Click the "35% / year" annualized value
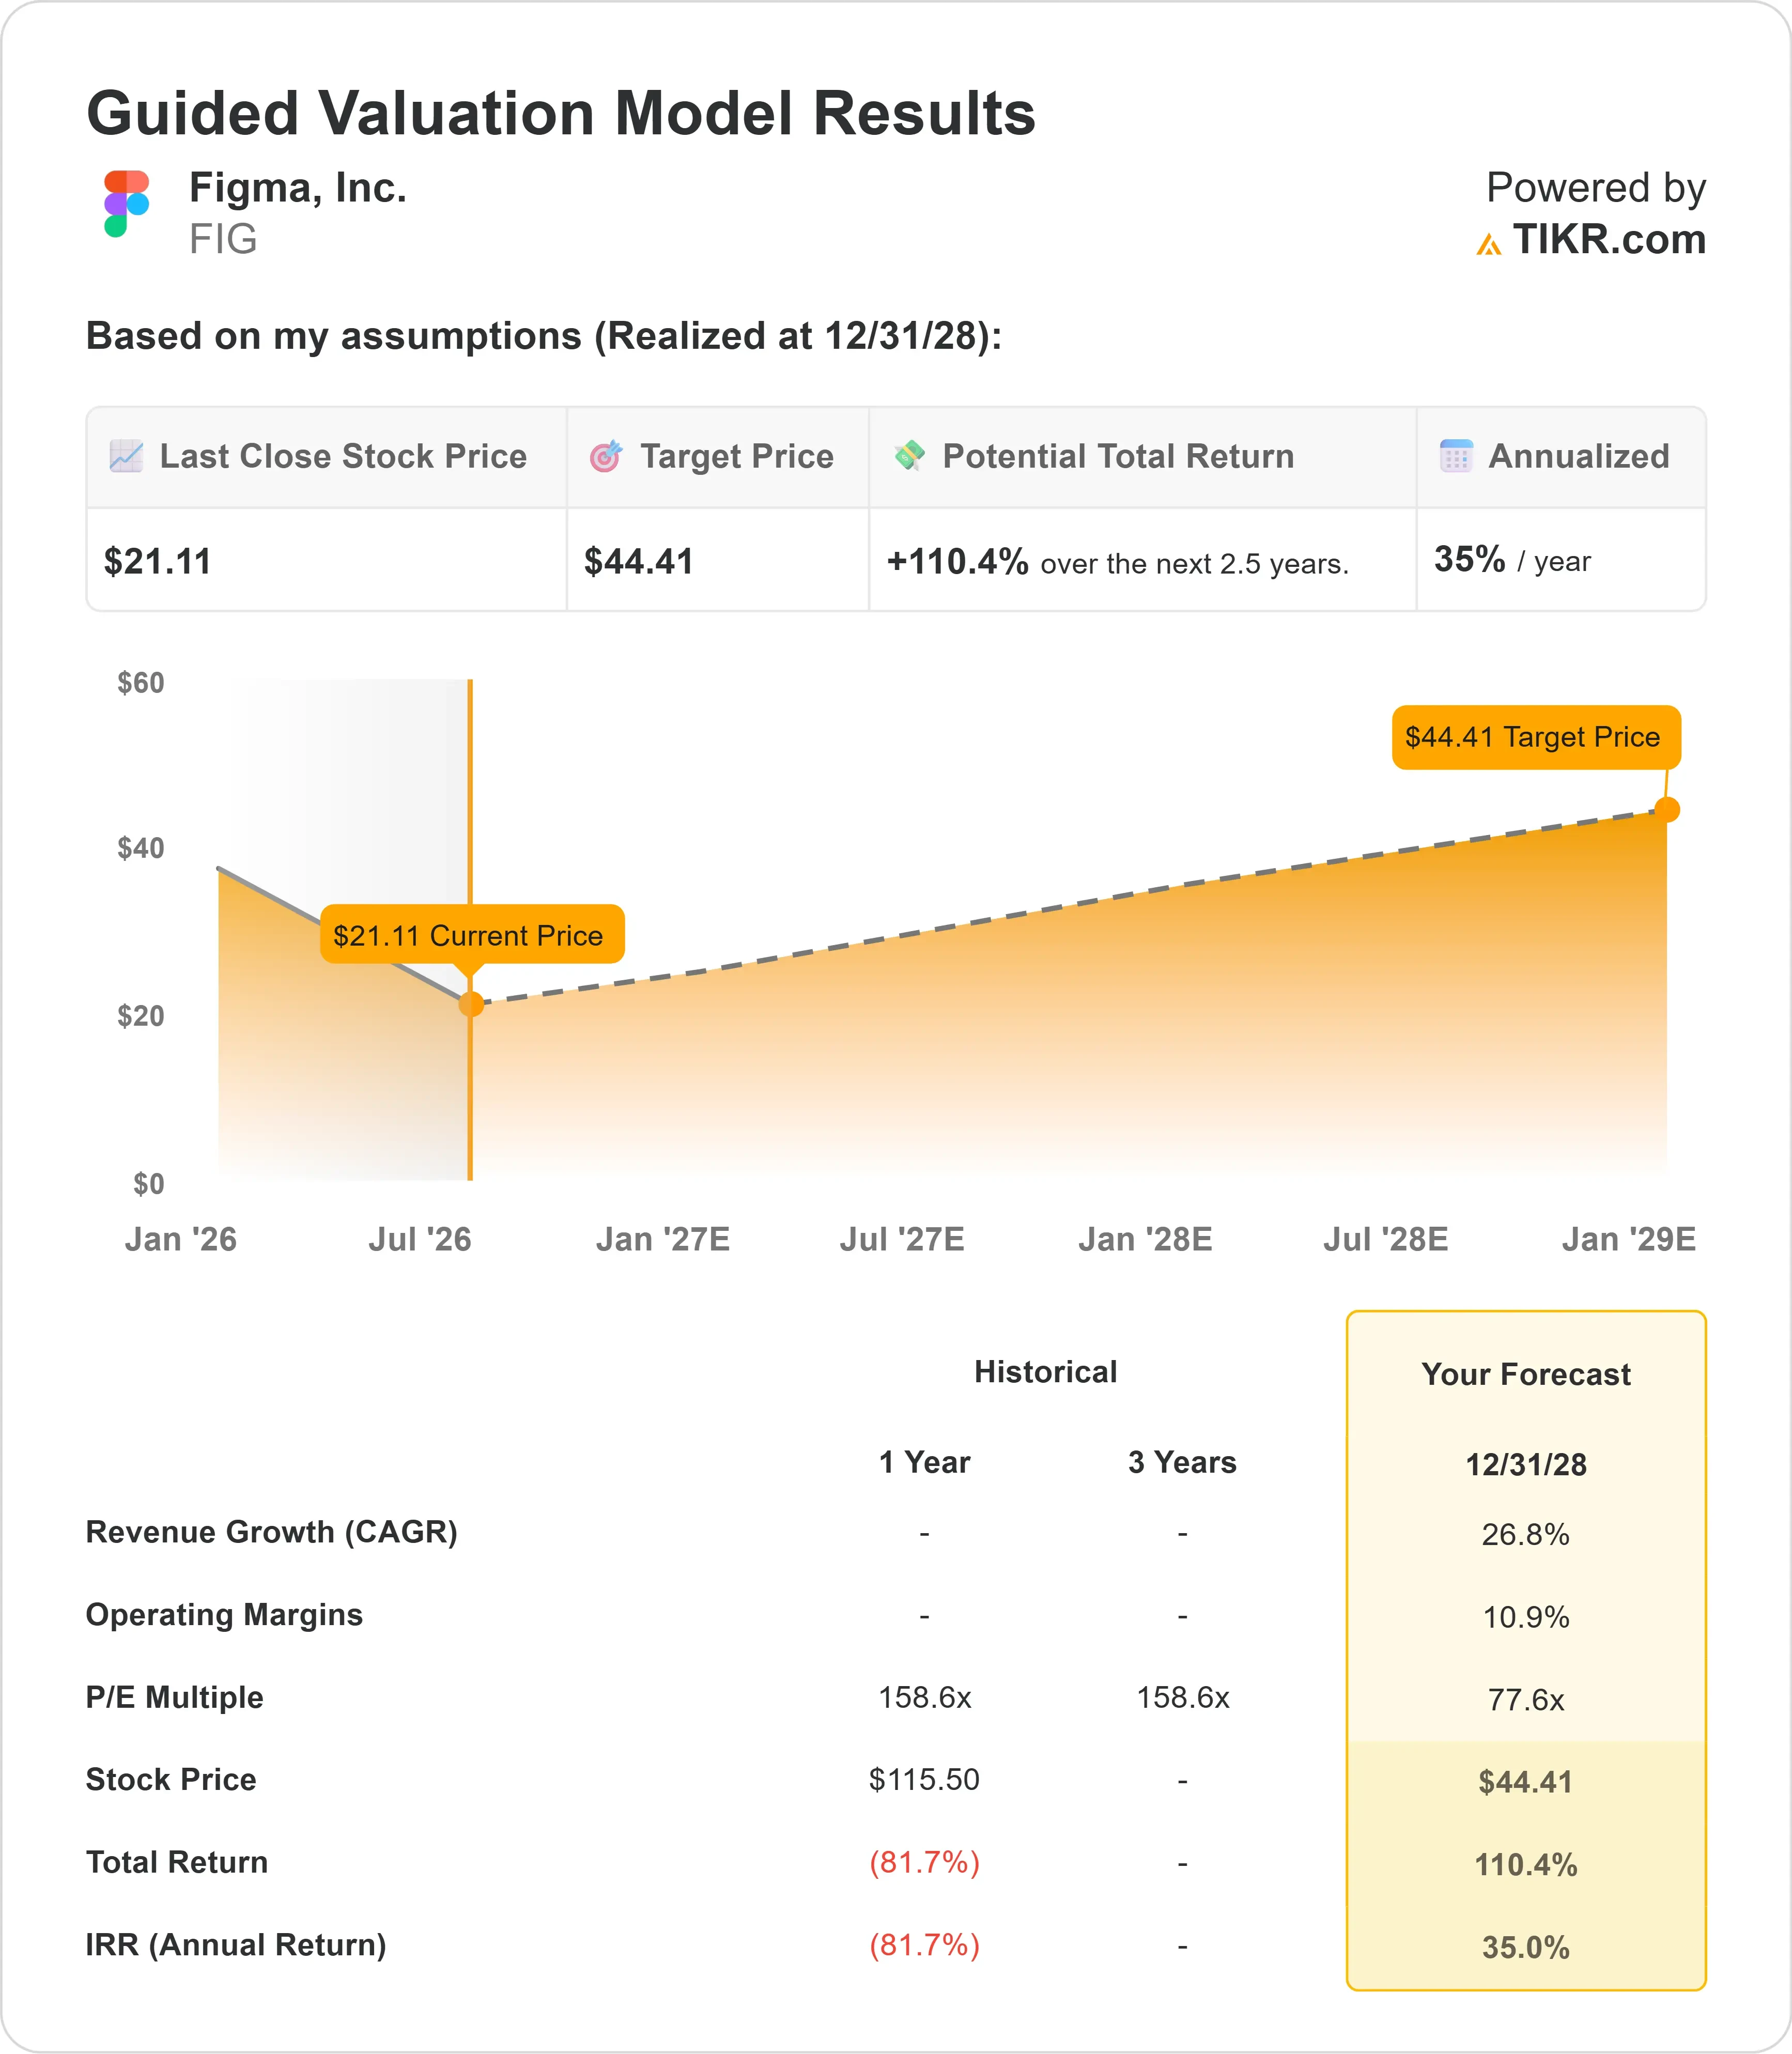The width and height of the screenshot is (1792, 2054). coord(1512,560)
